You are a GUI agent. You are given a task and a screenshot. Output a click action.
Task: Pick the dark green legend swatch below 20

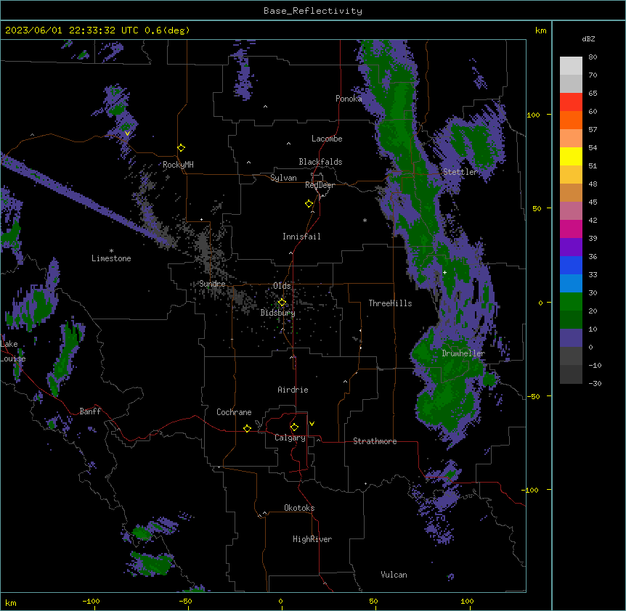pos(571,319)
